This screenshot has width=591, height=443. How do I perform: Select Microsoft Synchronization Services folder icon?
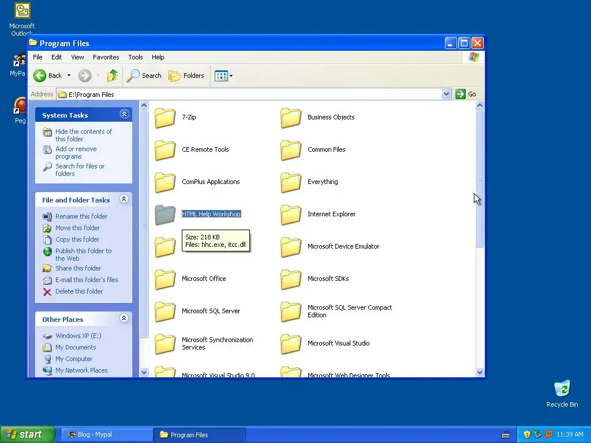pyautogui.click(x=164, y=344)
